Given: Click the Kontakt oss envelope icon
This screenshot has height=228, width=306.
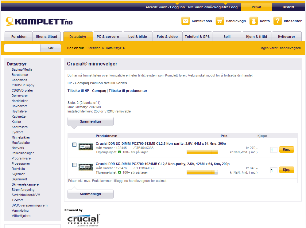Looking at the screenshot, I should [x=185, y=21].
